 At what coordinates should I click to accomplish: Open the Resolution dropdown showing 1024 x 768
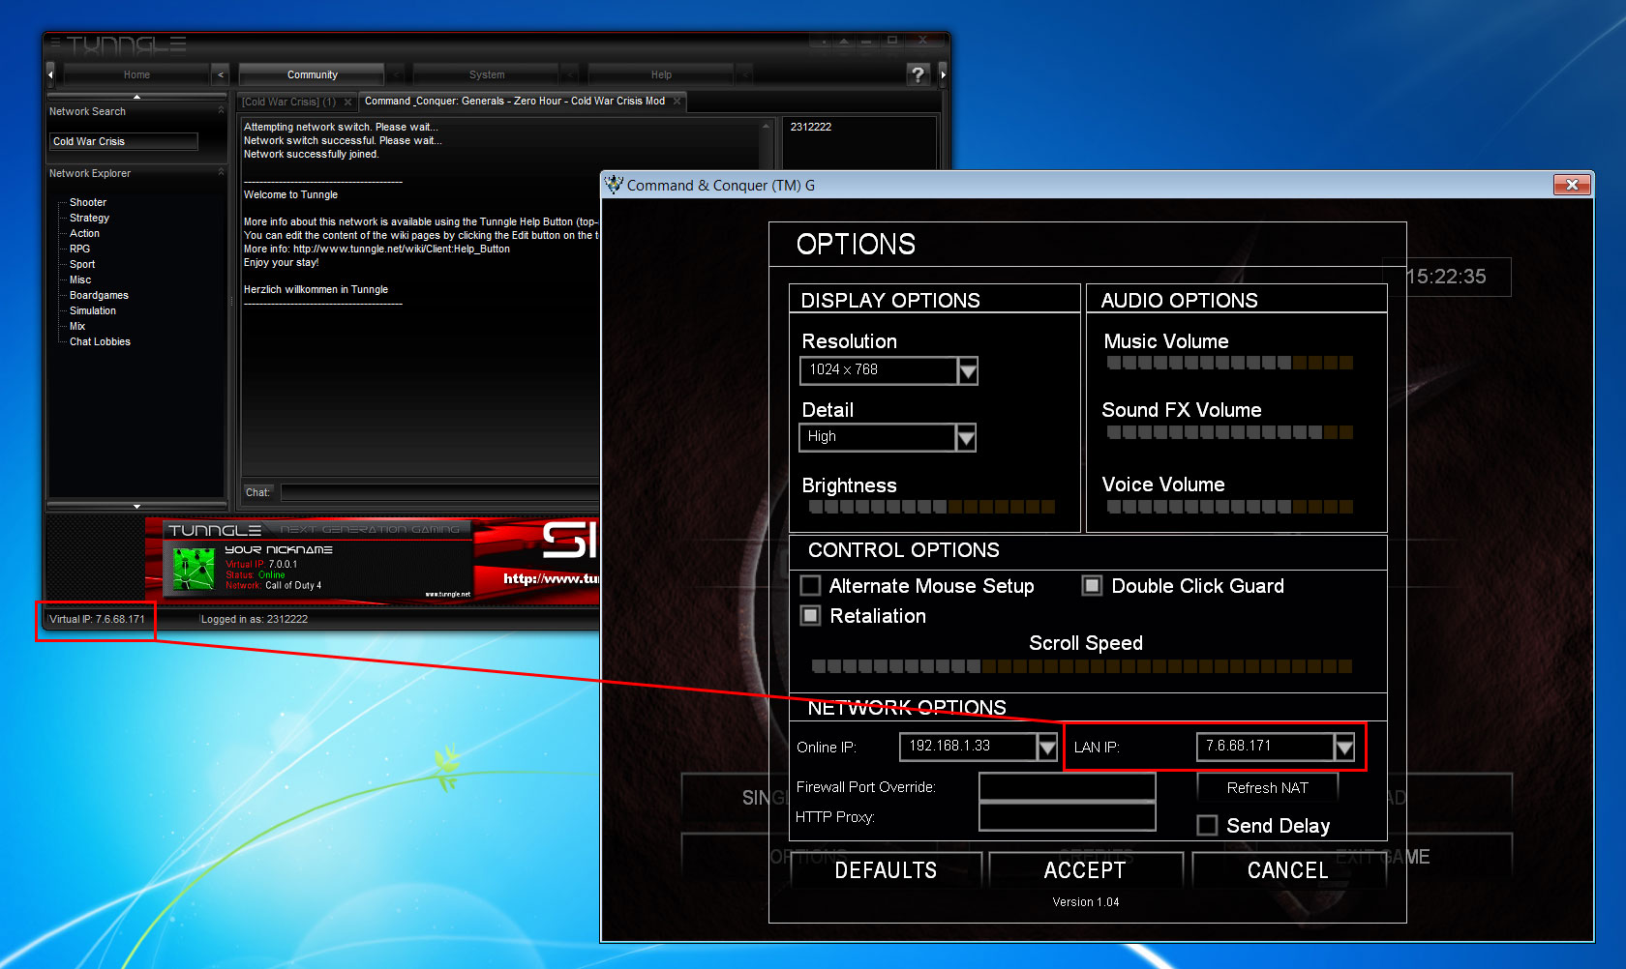point(968,370)
